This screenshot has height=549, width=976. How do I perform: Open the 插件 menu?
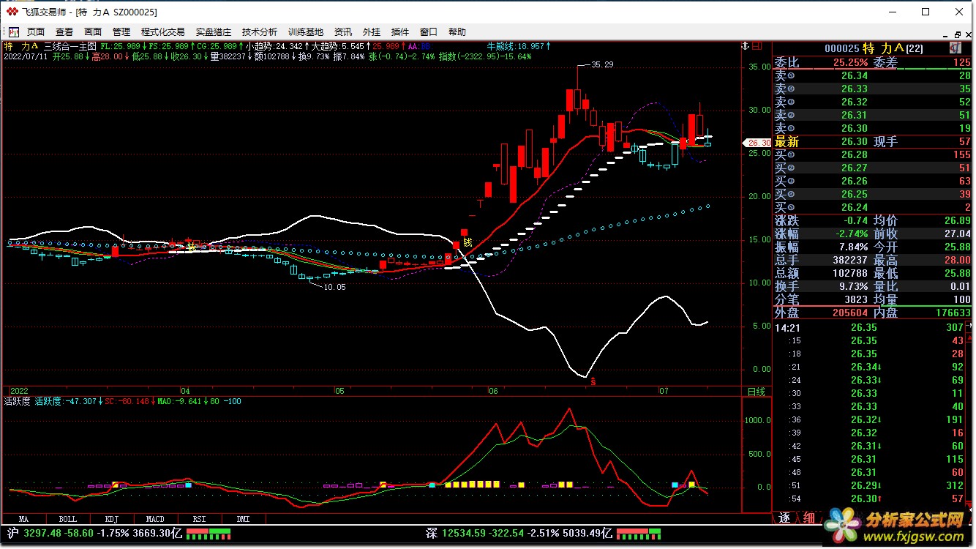click(x=400, y=32)
